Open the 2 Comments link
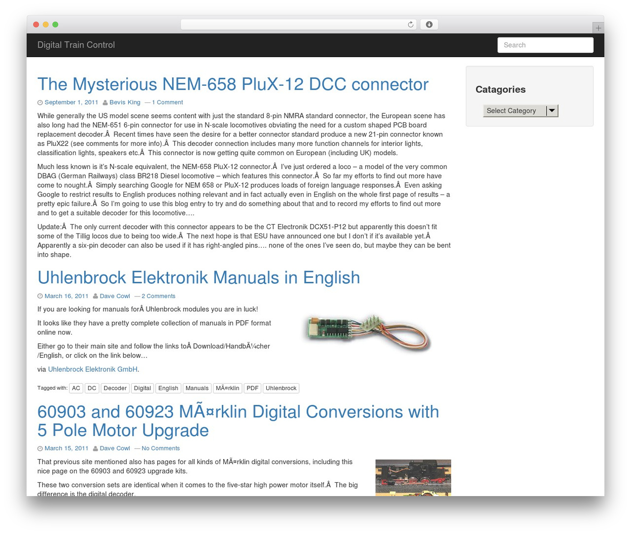 click(x=158, y=296)
